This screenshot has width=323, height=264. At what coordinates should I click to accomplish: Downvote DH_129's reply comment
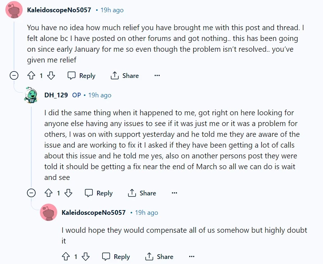tap(68, 193)
